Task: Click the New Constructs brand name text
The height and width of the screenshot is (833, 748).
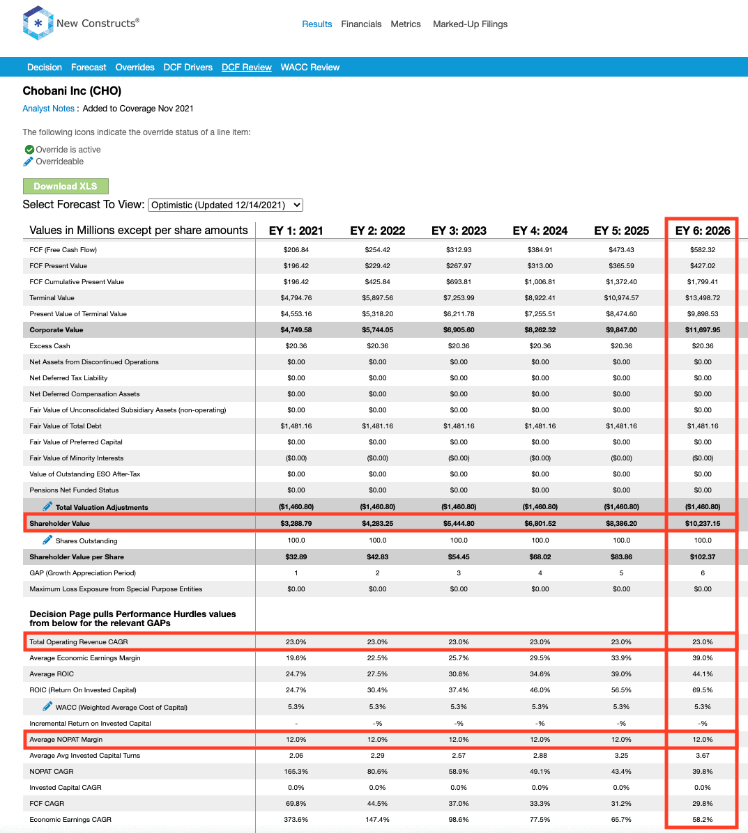Action: pos(98,24)
